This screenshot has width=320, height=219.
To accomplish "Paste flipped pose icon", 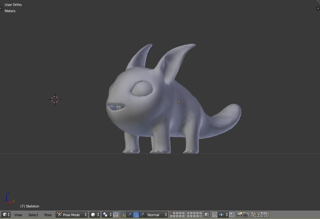I will (x=266, y=215).
